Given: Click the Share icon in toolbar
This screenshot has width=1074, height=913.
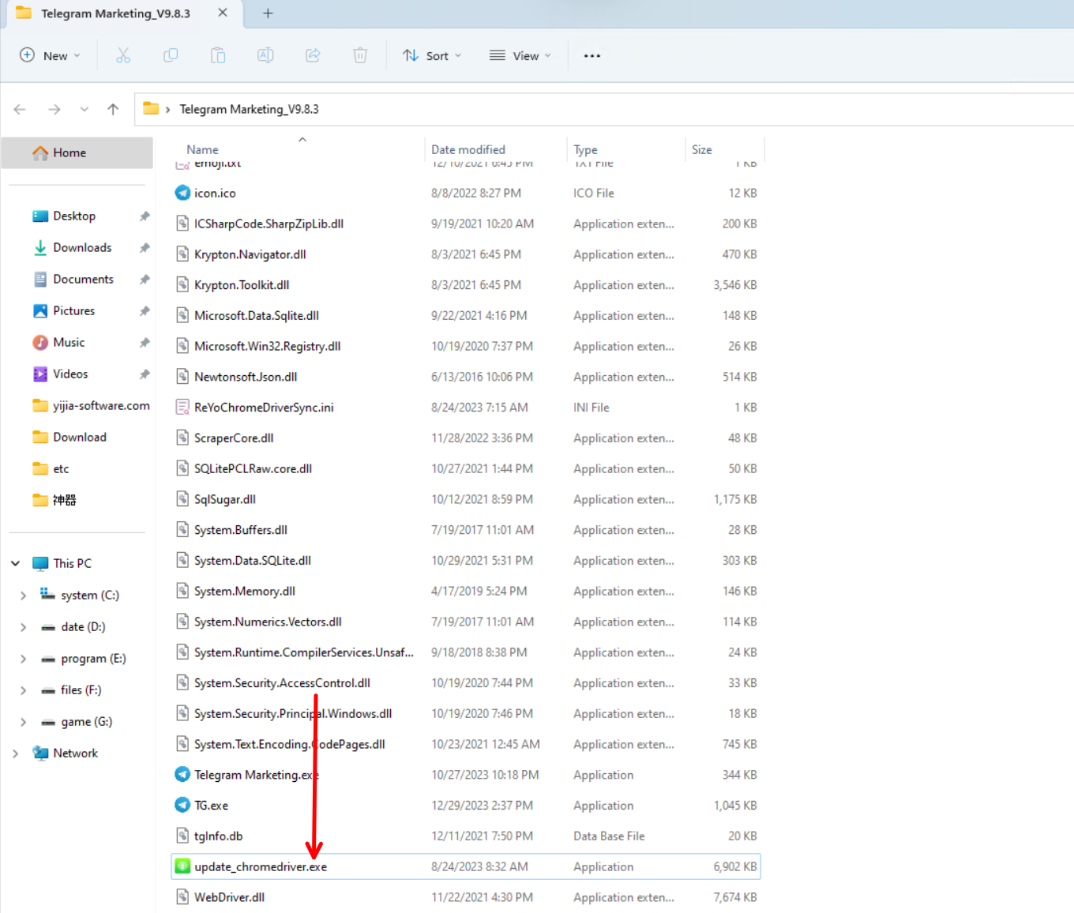Looking at the screenshot, I should click(313, 55).
